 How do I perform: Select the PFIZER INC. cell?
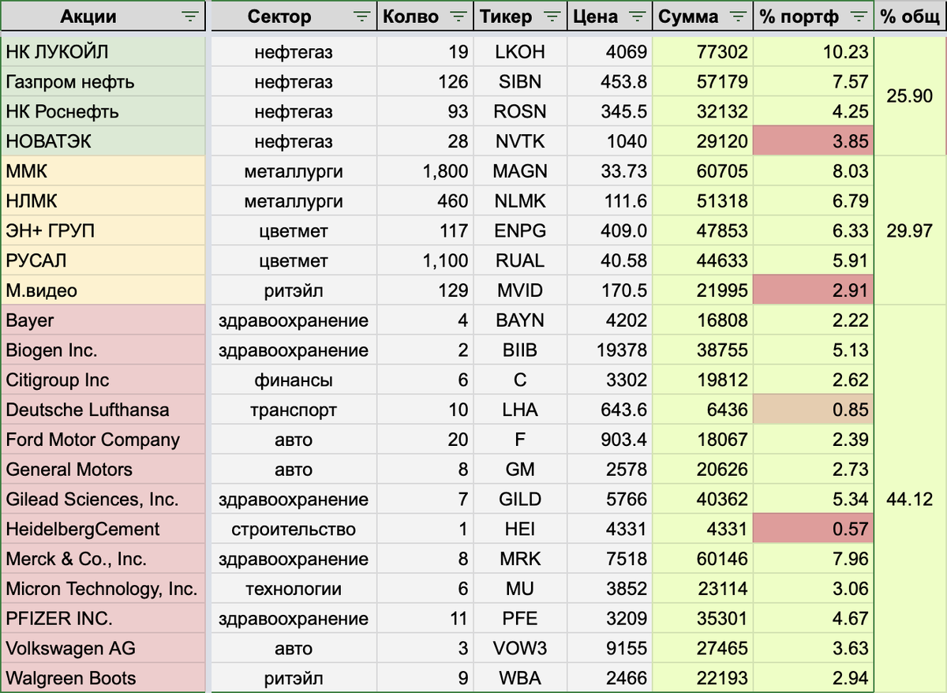[103, 618]
